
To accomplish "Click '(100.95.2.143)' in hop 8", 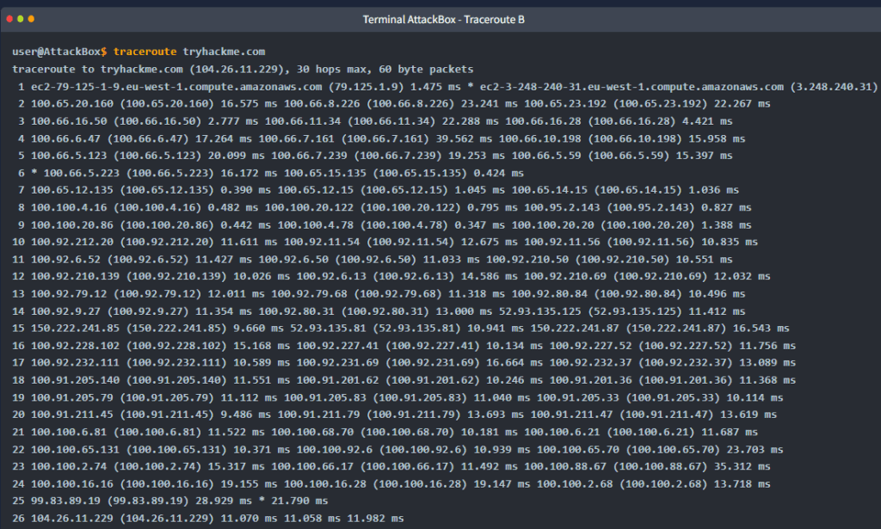I will (x=650, y=208).
